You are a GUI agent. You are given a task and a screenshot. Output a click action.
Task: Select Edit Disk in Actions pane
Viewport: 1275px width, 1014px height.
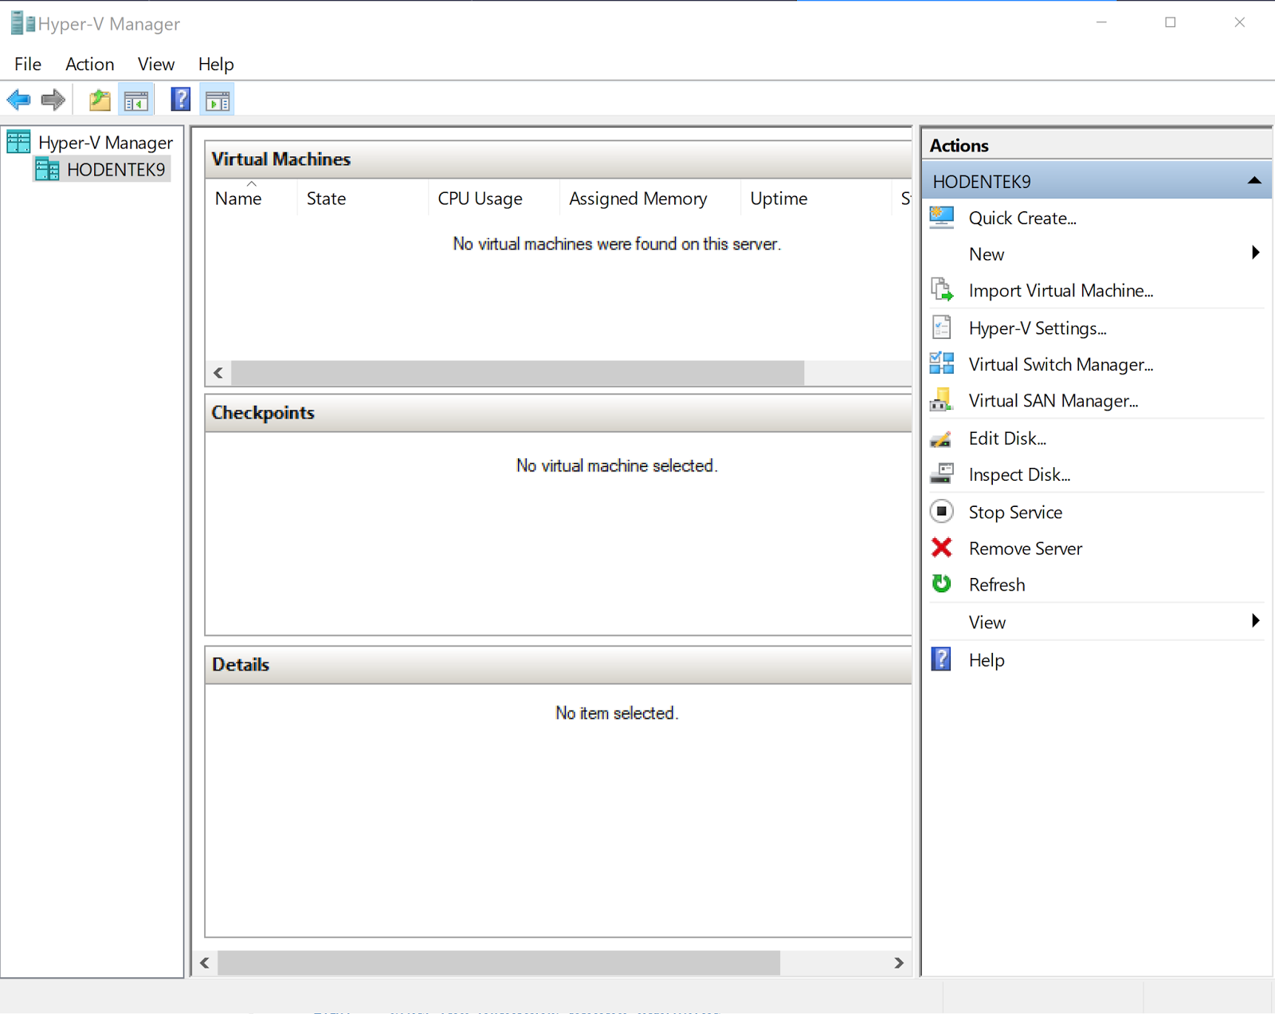(1007, 438)
